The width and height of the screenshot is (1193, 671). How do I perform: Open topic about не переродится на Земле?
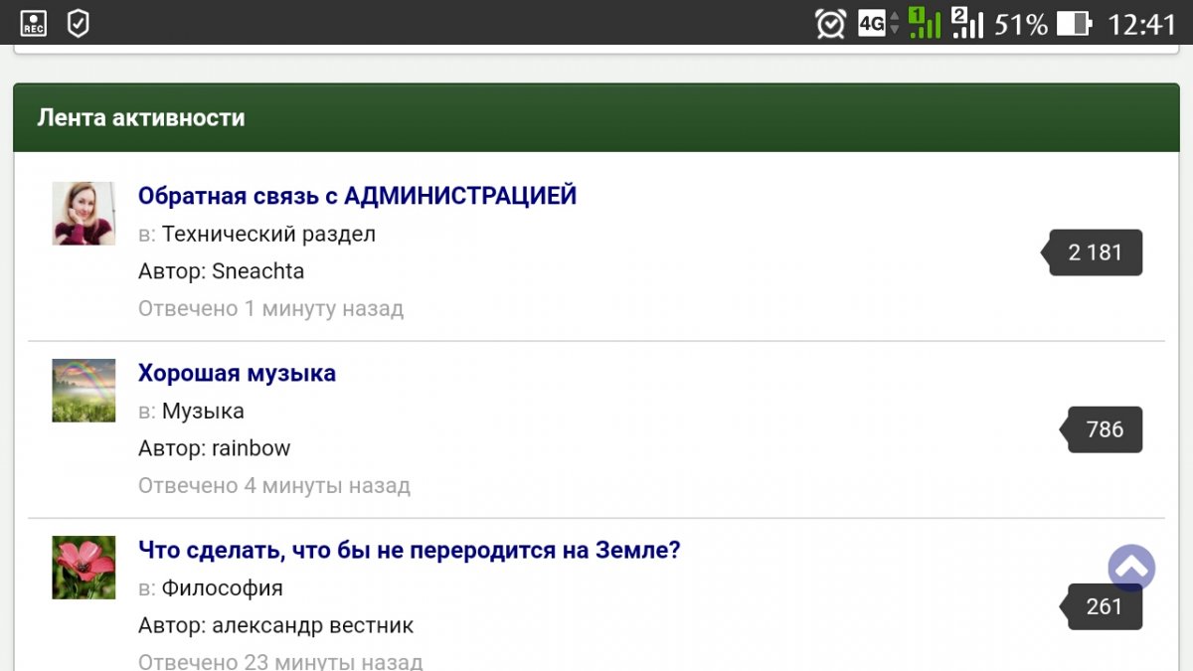[409, 550]
